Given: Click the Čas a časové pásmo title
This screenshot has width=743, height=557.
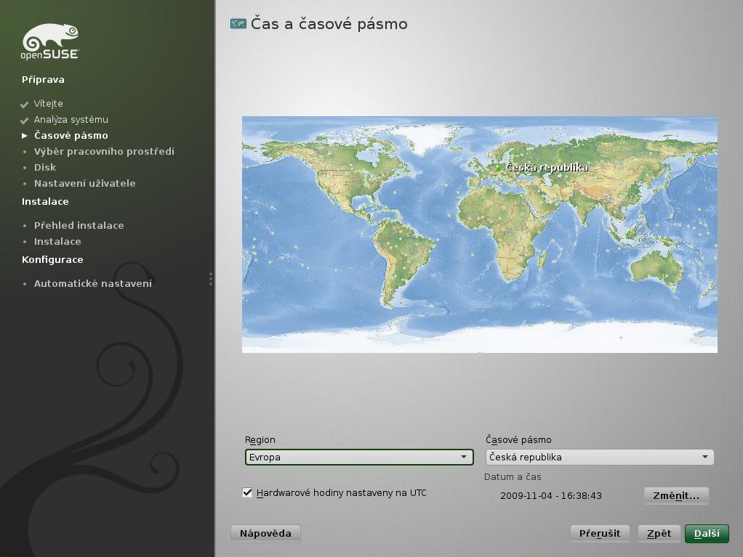Looking at the screenshot, I should [x=329, y=24].
